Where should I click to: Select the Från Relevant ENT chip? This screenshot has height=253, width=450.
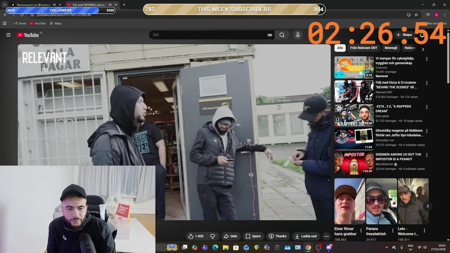click(x=364, y=48)
